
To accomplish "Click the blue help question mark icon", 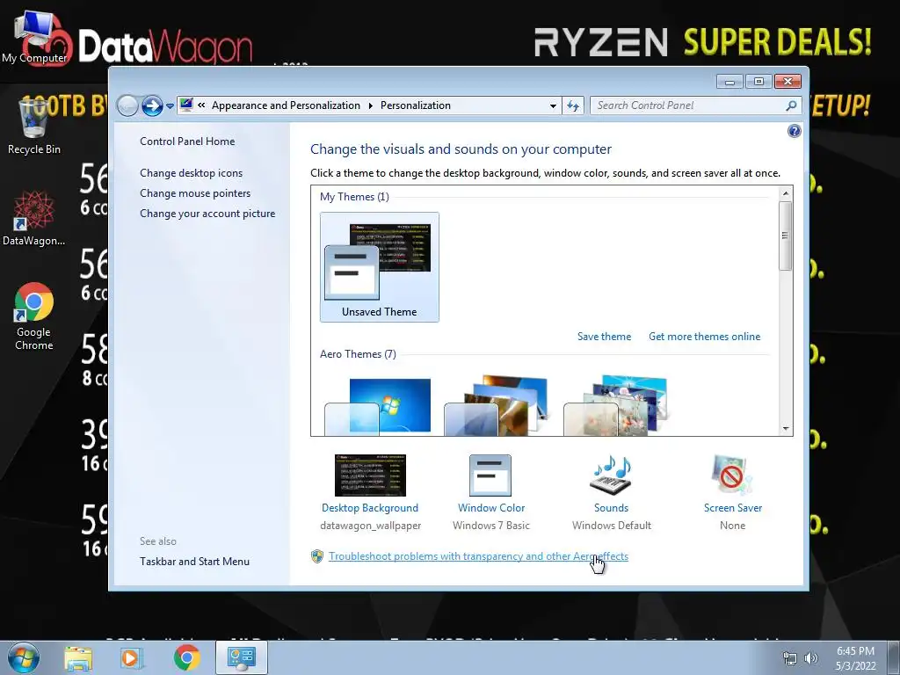I will click(x=794, y=131).
